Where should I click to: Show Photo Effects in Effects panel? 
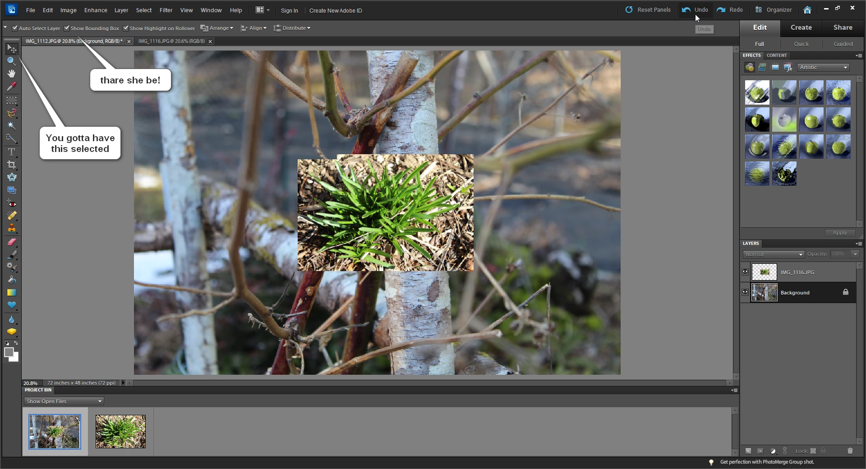pyautogui.click(x=775, y=67)
